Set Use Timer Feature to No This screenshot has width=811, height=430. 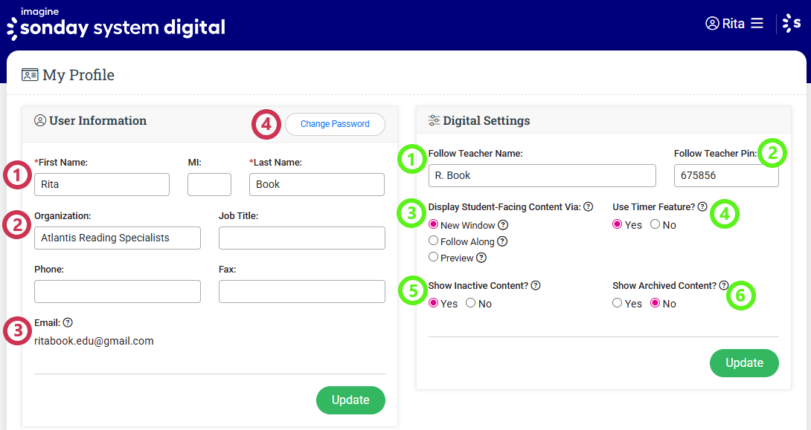tap(655, 224)
